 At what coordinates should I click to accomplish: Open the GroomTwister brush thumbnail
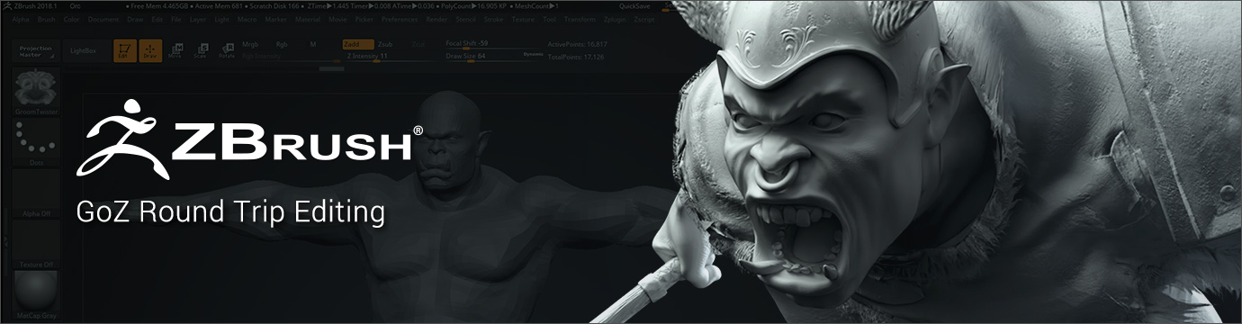[x=37, y=92]
